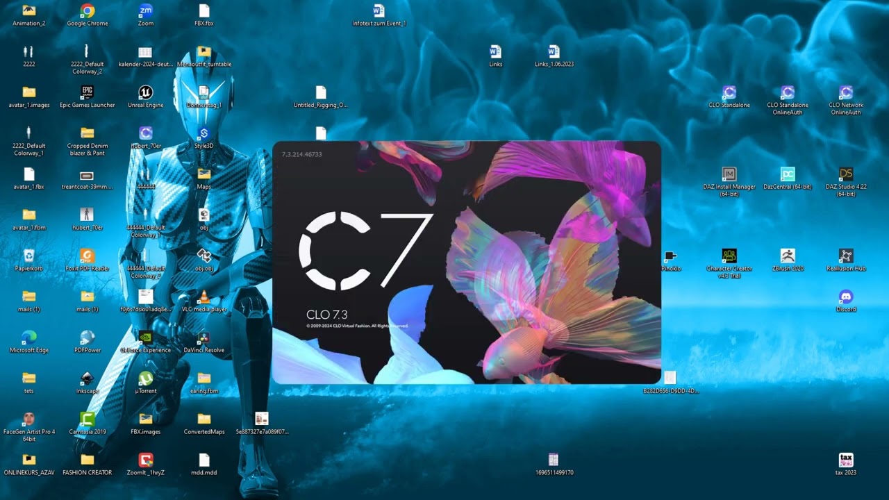Launch Zoom from the desktop

(145, 11)
